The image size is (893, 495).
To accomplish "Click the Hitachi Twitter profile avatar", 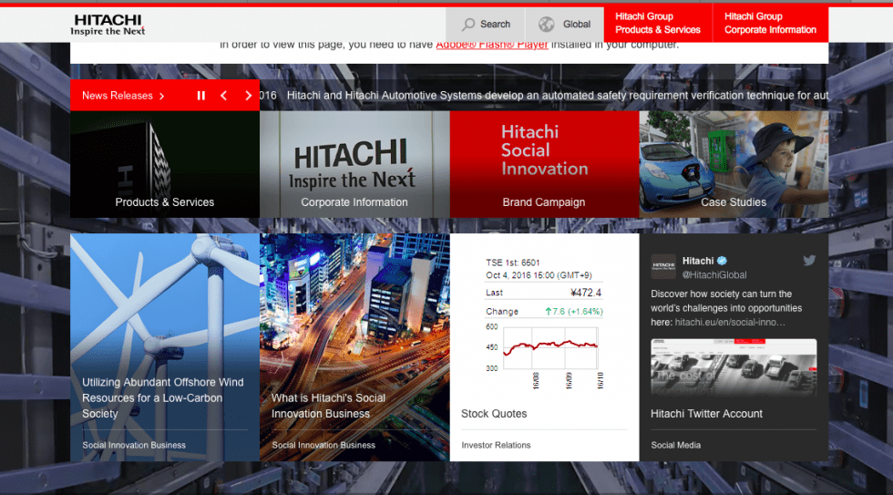I will point(663,267).
